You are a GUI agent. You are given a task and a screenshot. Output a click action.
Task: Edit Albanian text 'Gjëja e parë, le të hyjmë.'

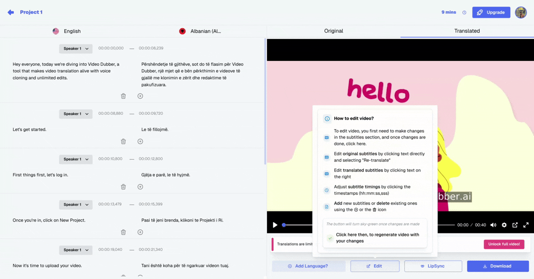[166, 175]
